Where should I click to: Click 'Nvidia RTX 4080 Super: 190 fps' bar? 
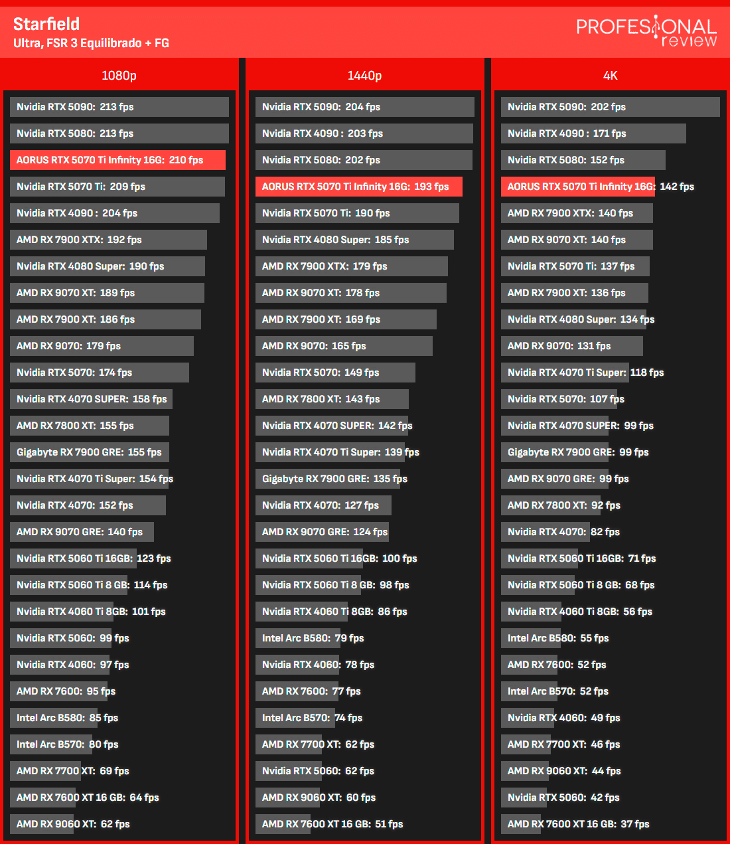[x=108, y=266]
